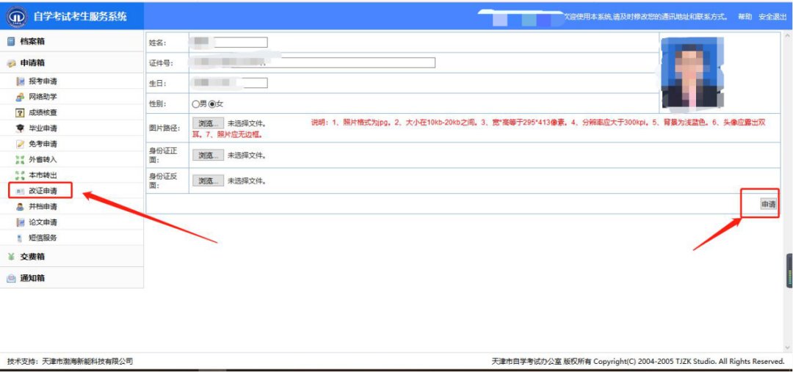The width and height of the screenshot is (793, 372).
Task: Click the 档案箱 folder icon
Action: [11, 41]
